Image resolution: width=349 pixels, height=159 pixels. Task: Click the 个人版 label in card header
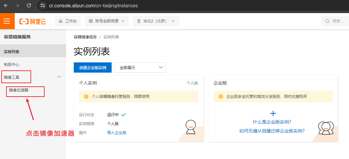click(192, 83)
